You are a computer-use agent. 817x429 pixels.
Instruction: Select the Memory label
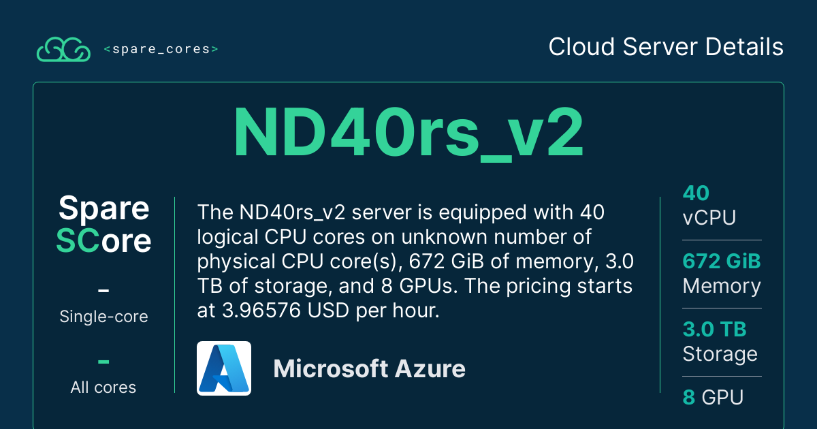(x=721, y=286)
